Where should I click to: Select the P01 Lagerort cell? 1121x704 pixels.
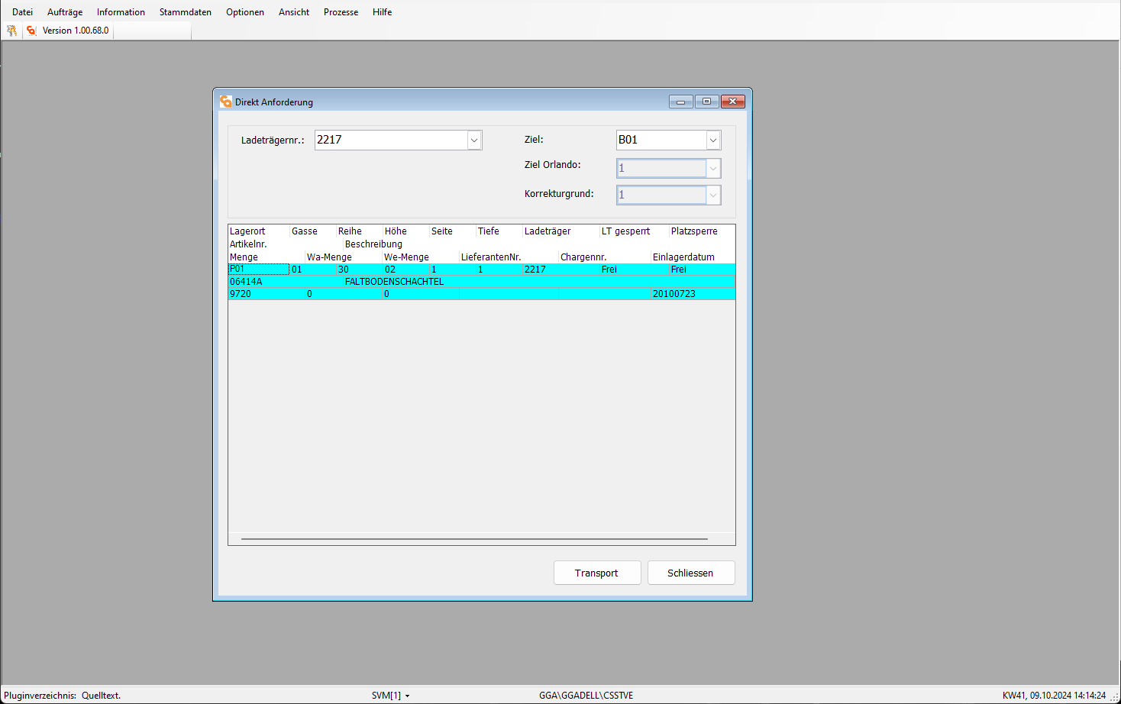tap(259, 270)
